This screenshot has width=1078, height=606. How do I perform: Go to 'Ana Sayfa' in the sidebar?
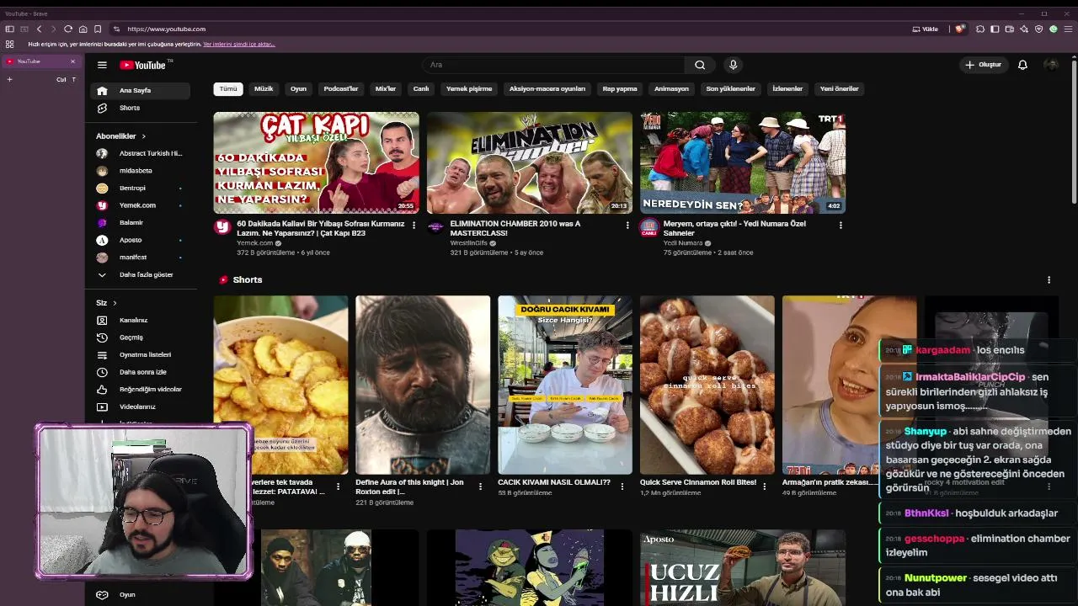tap(140, 90)
